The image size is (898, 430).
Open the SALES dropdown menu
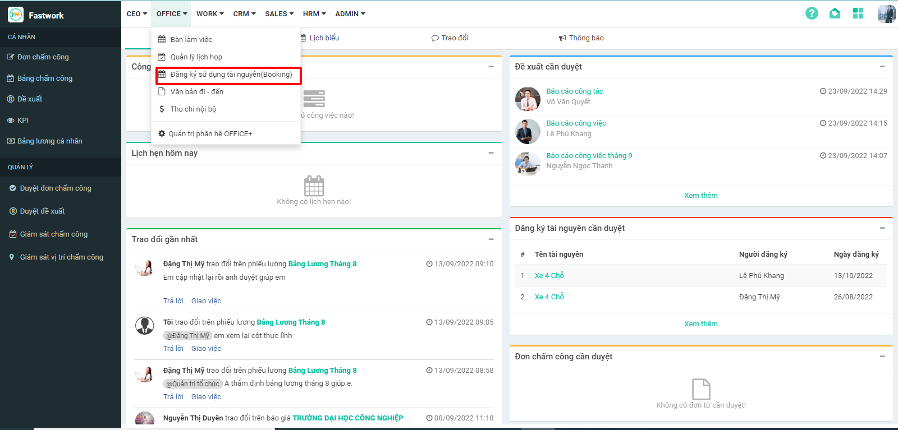click(279, 14)
